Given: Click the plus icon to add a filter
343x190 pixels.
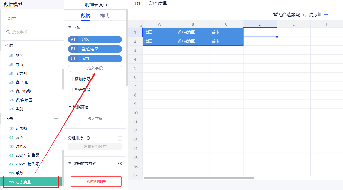Looking at the screenshot, I should [326, 15].
